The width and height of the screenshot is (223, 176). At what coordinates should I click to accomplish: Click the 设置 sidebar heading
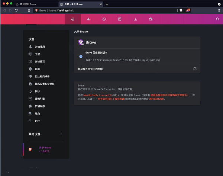point(31,39)
